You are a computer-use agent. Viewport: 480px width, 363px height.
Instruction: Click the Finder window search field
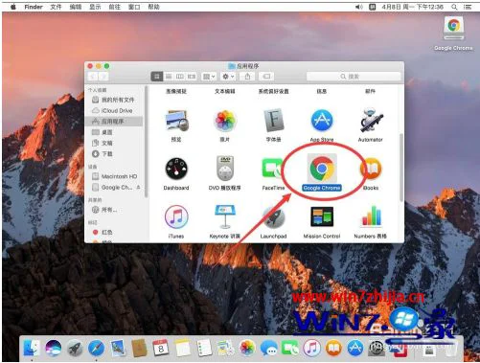tap(354, 77)
